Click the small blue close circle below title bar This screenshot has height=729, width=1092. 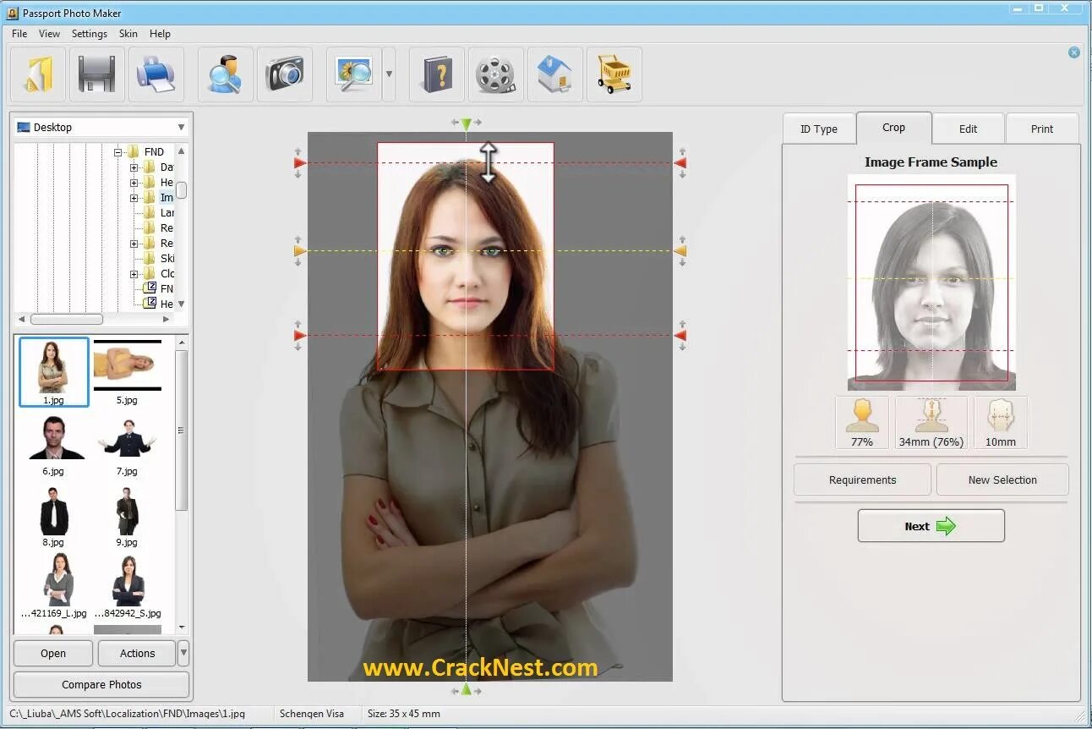tap(1074, 52)
